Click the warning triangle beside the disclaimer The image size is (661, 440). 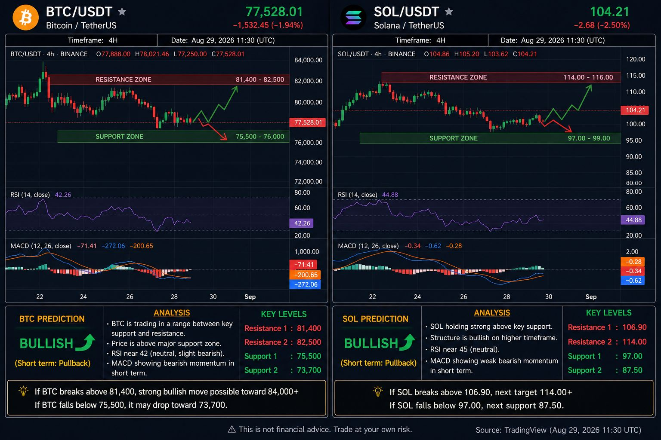pyautogui.click(x=232, y=429)
